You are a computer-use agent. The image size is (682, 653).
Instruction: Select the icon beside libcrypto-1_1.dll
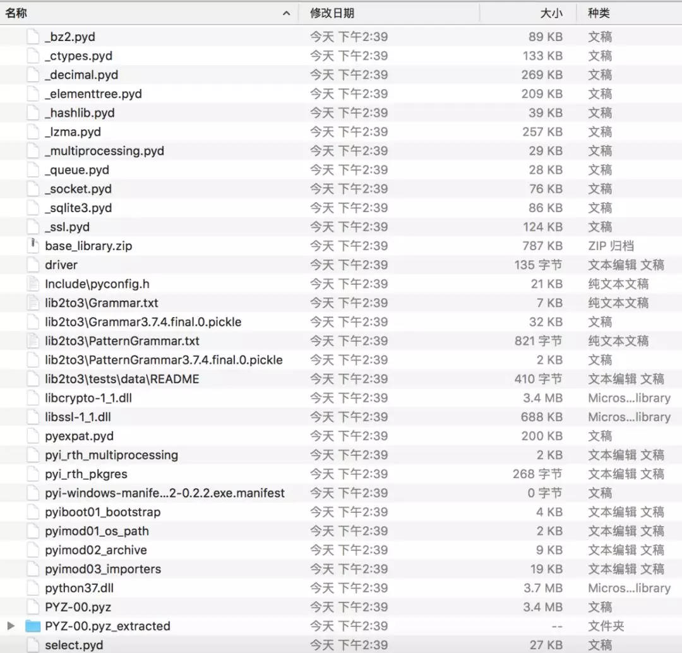[32, 398]
